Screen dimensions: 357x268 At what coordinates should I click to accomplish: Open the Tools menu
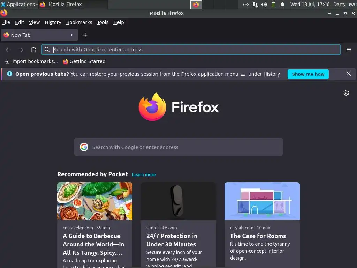103,22
